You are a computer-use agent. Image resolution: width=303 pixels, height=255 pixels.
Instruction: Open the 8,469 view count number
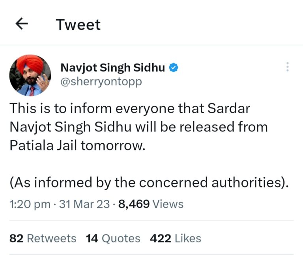tap(134, 204)
